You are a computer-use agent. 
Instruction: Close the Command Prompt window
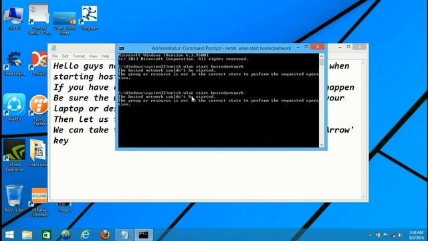pos(318,47)
